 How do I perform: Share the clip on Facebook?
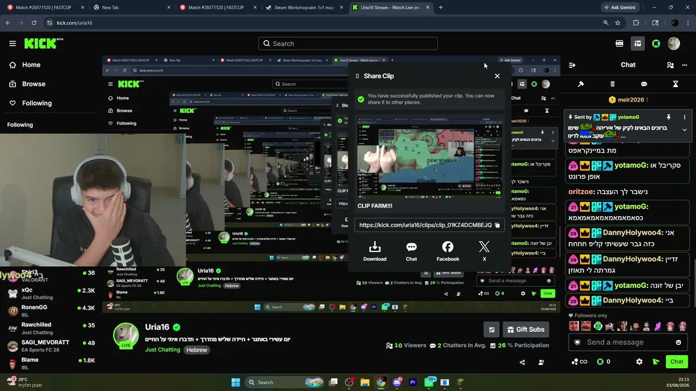(448, 252)
